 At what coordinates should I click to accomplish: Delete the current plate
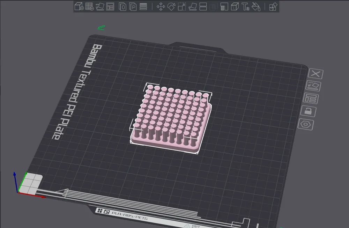pos(315,74)
